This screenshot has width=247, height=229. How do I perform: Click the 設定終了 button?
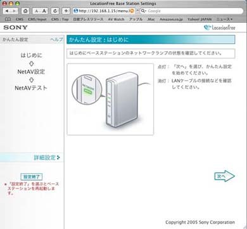[32, 176]
